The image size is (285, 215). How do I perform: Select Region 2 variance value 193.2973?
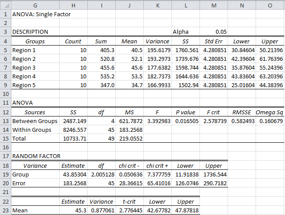[x=157, y=59]
